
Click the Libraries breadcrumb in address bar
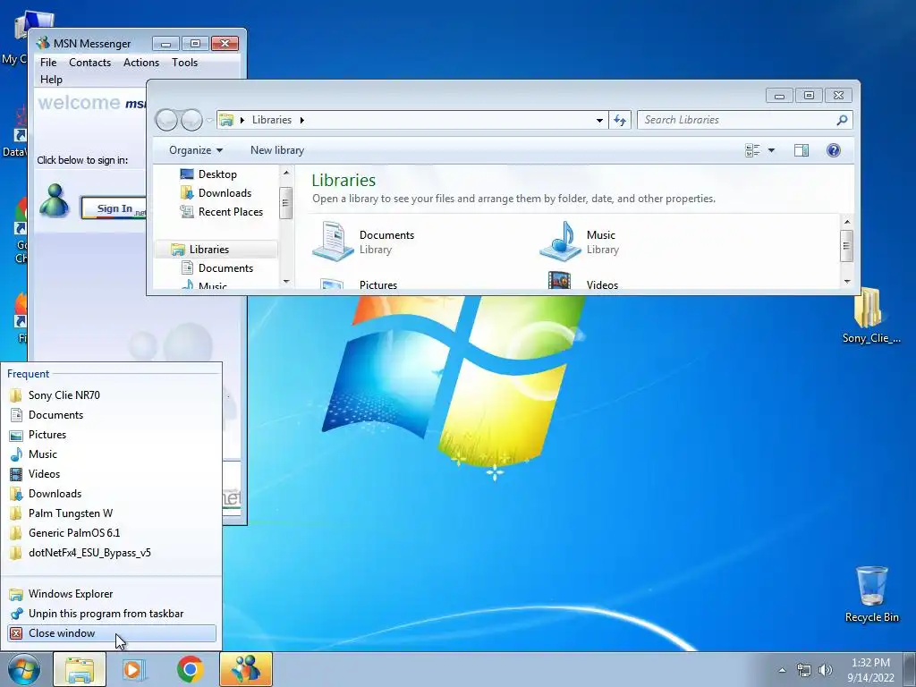pyautogui.click(x=272, y=120)
